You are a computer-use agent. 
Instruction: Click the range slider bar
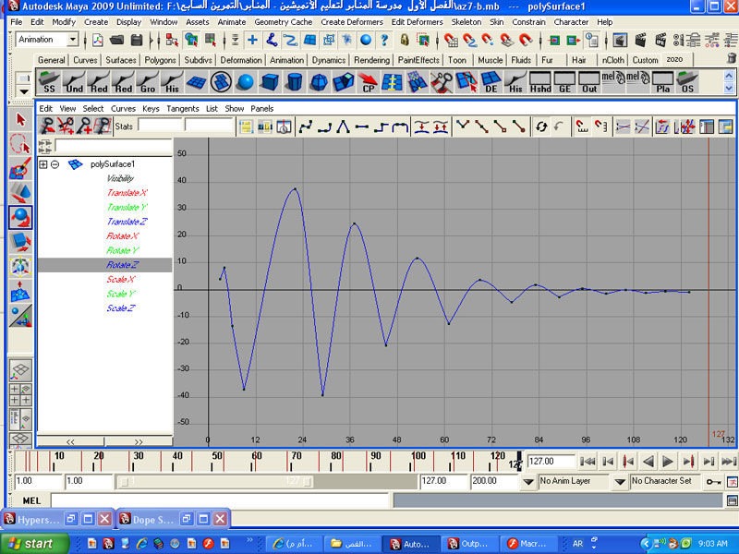click(x=215, y=481)
